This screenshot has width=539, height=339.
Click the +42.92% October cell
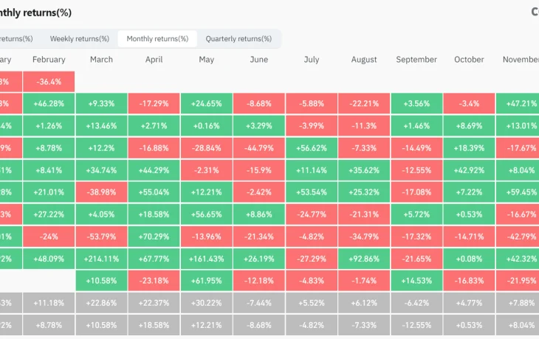click(x=469, y=170)
